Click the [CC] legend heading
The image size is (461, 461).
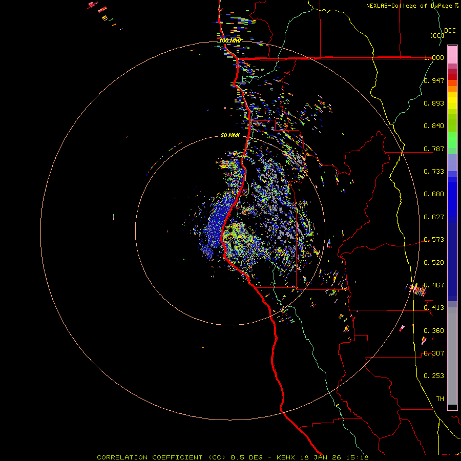tap(437, 35)
